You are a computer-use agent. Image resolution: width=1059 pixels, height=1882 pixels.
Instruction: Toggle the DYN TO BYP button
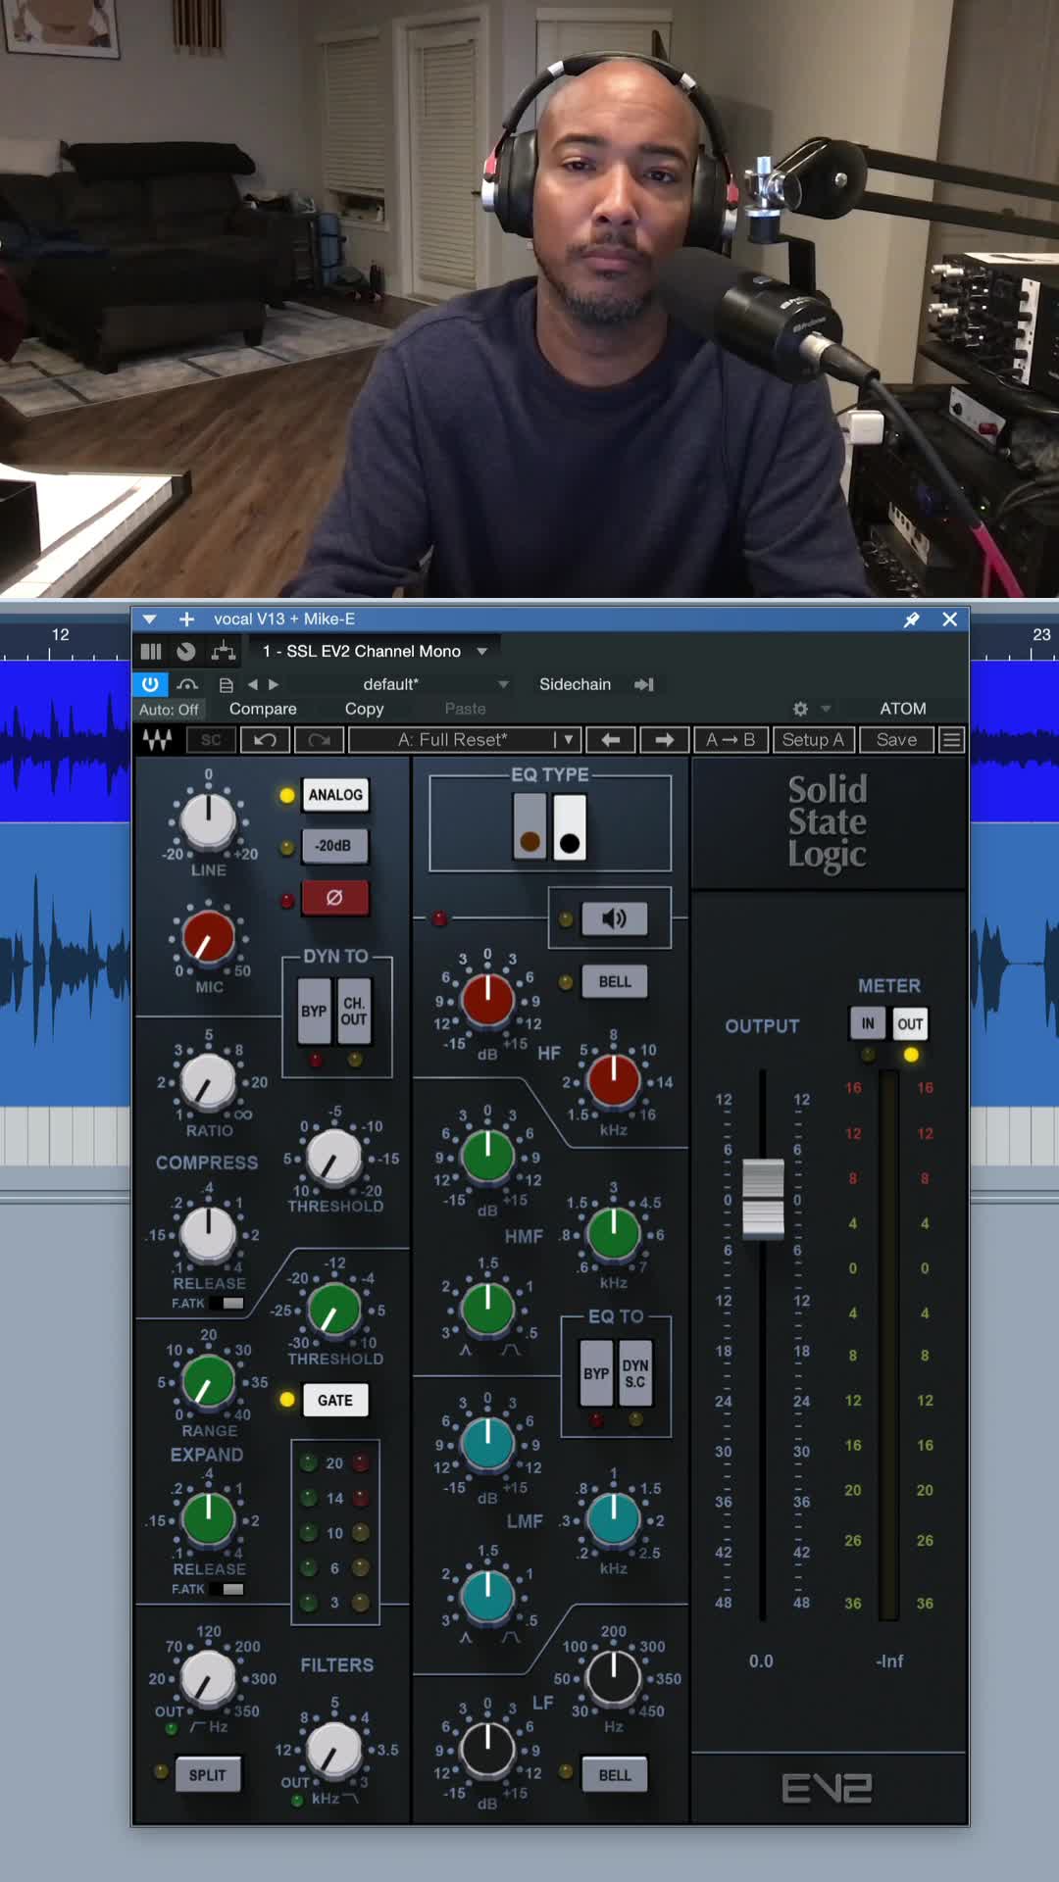[314, 1012]
